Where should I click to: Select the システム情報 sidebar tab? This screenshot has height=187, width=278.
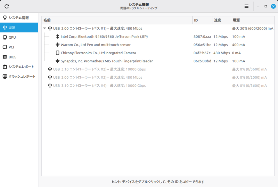pos(19,18)
